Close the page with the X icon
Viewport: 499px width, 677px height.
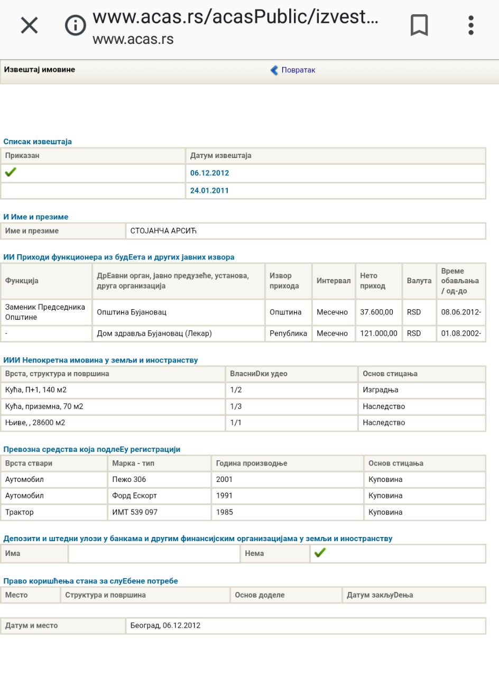[29, 25]
